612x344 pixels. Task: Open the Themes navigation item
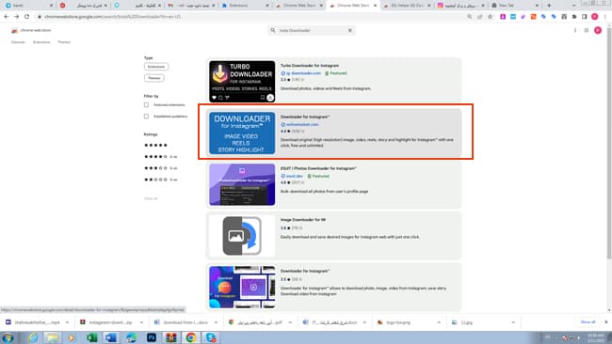click(x=64, y=42)
